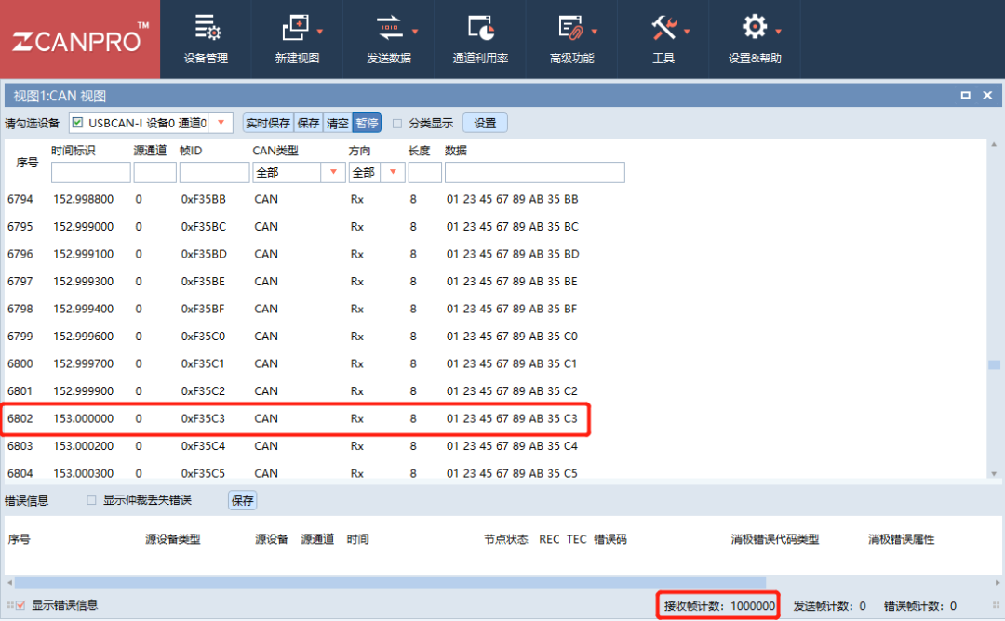Enable the 分类显示 checkbox
This screenshot has width=1005, height=621.
[x=397, y=123]
